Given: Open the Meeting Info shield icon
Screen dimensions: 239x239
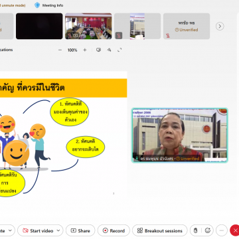Looking at the screenshot, I should 37,5.
